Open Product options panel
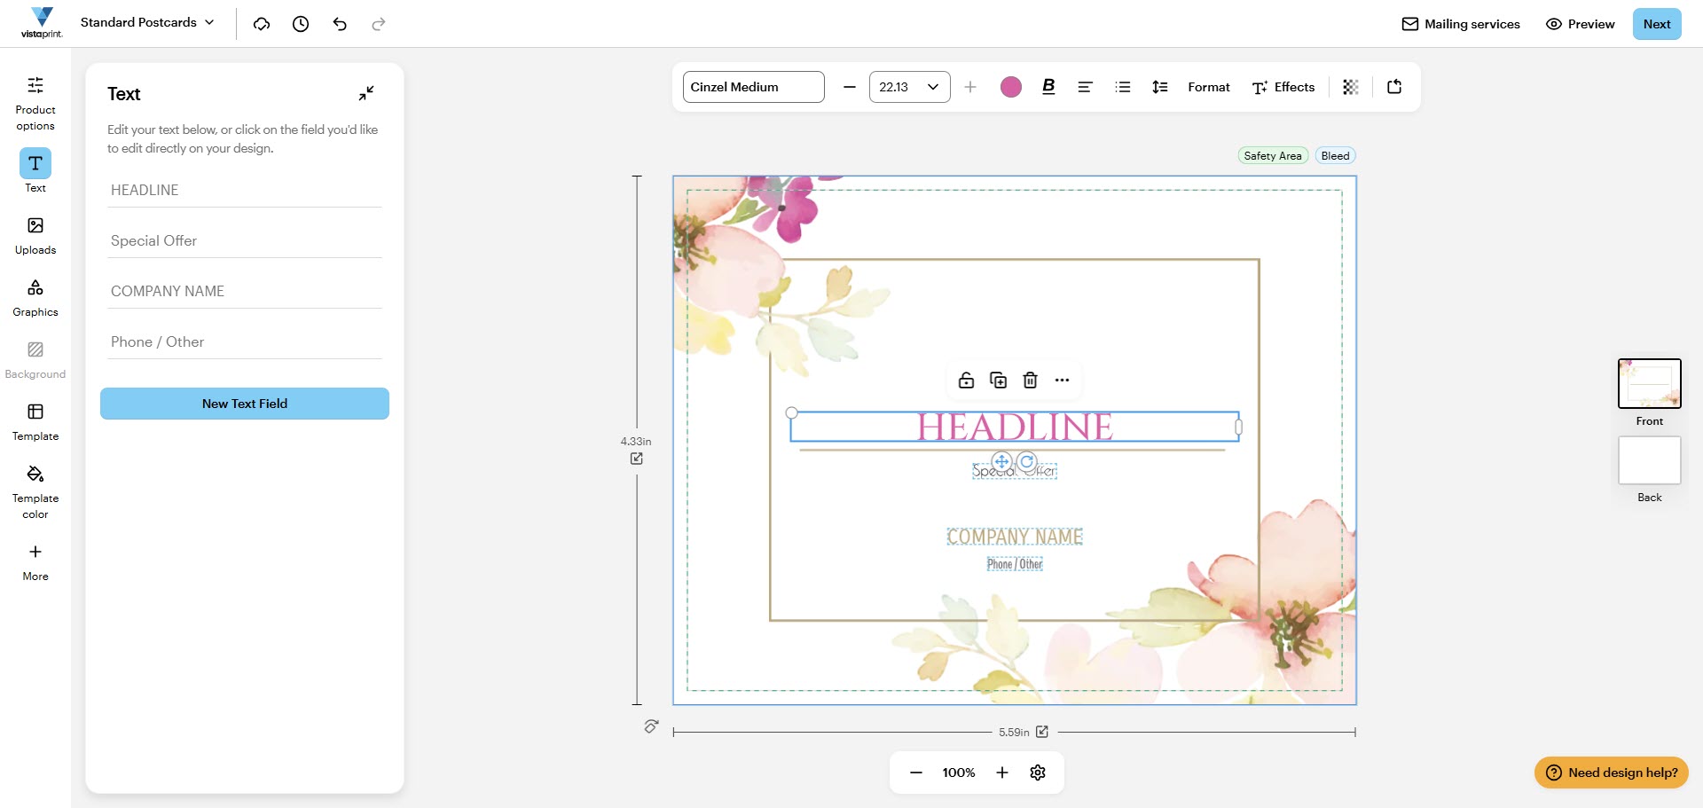 (x=35, y=104)
